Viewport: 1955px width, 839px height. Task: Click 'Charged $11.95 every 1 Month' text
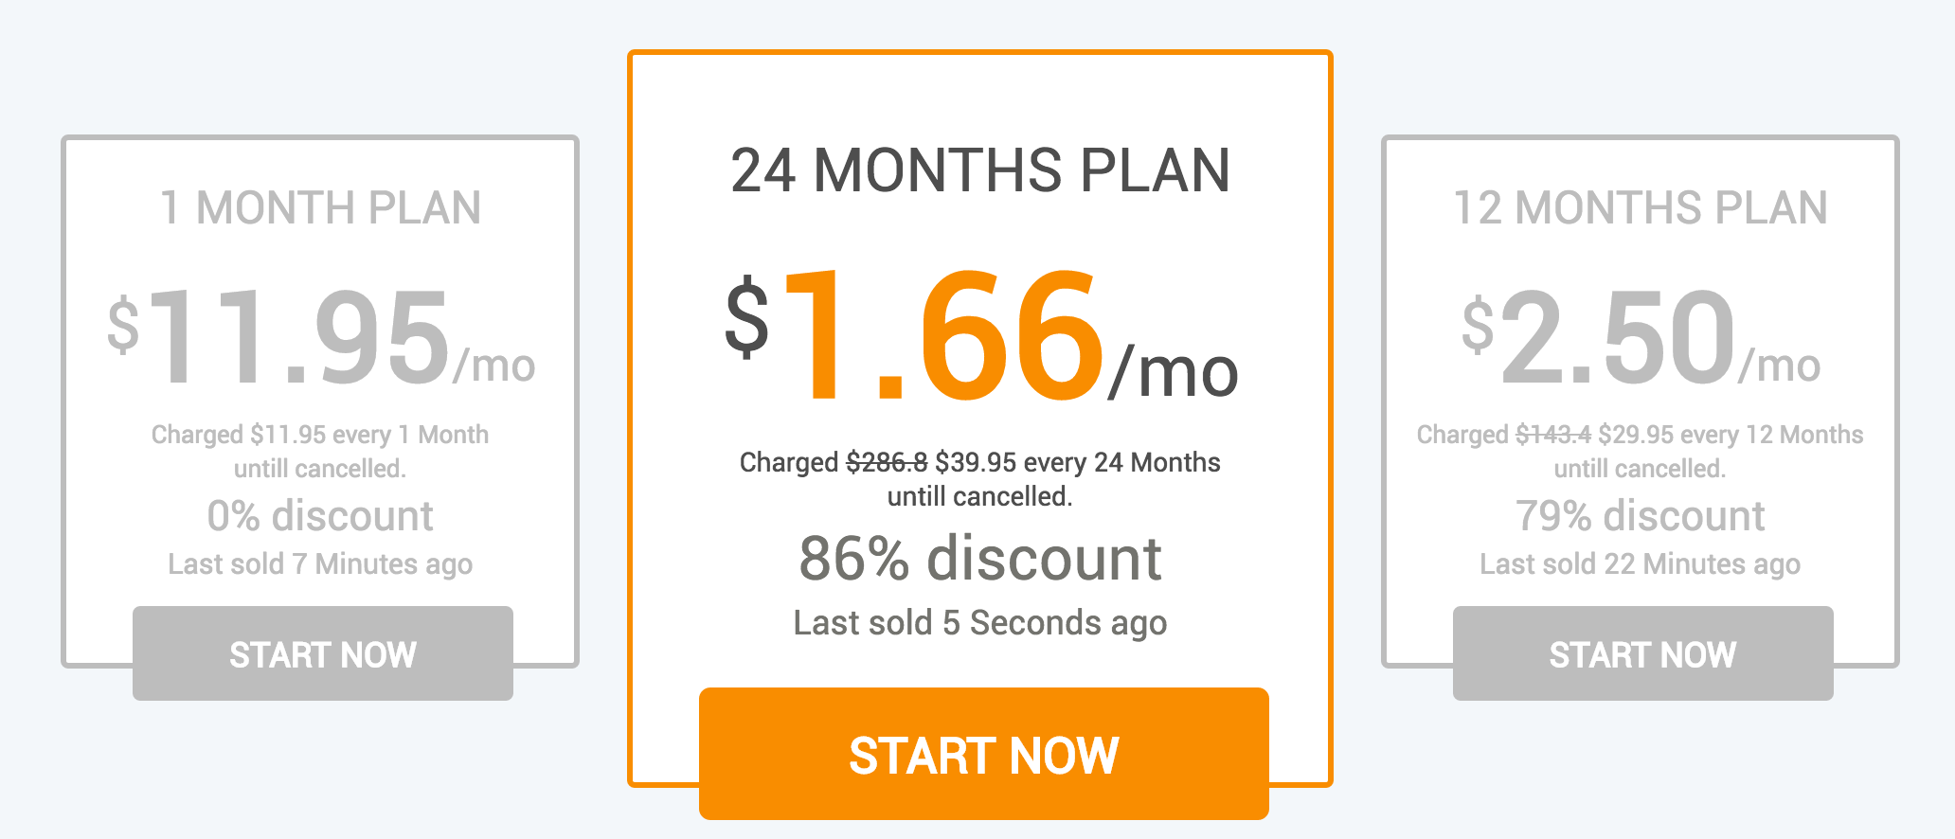320,435
